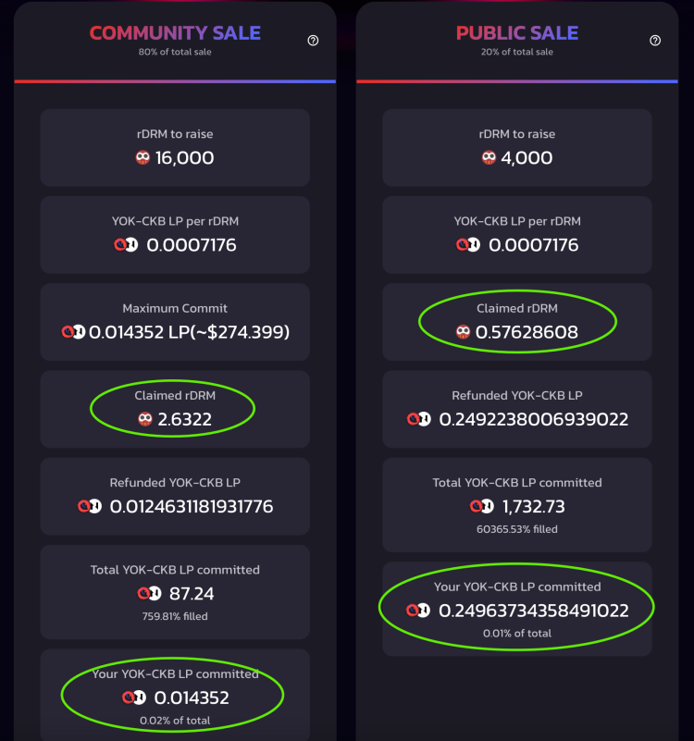This screenshot has width=694, height=741.
Task: Select the COMMUNITY SALE heading
Action: click(x=175, y=33)
